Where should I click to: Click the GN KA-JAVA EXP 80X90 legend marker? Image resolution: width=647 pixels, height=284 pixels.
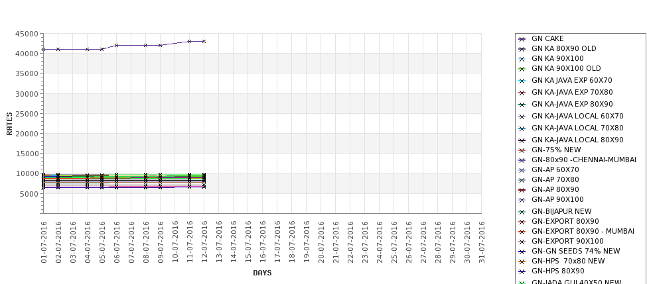[522, 105]
